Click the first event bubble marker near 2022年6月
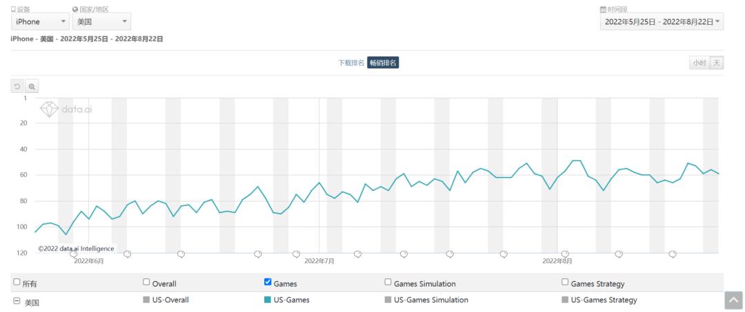The width and height of the screenshot is (745, 312). tap(74, 254)
